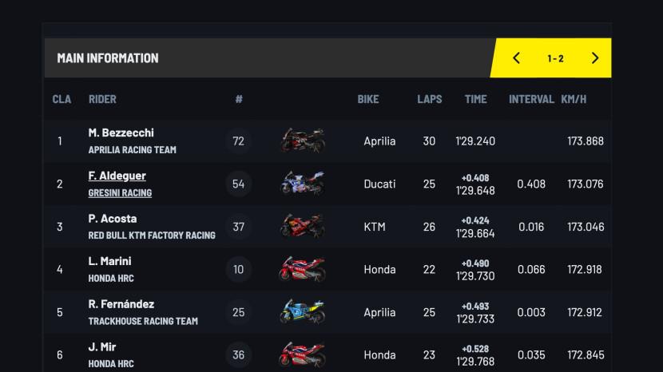The height and width of the screenshot is (372, 663).
Task: Click Aldeguer's Gresini Ducati bike image
Action: (303, 184)
